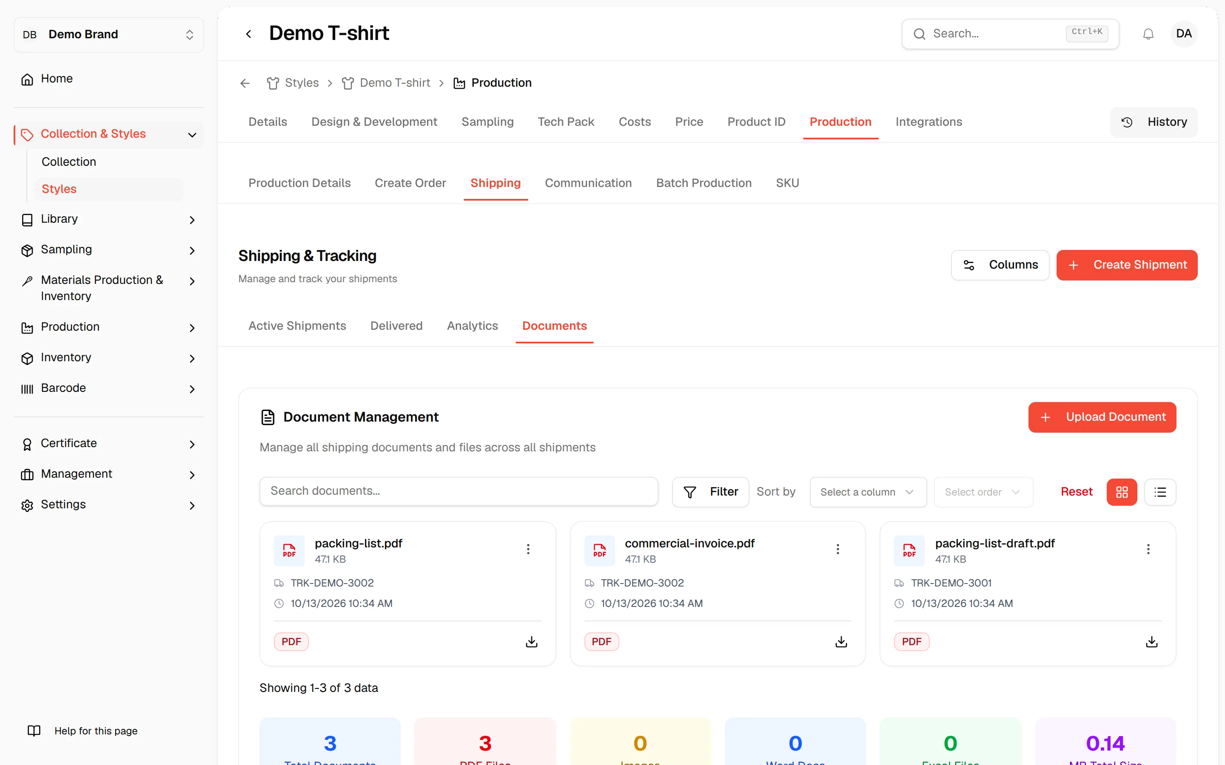Switch to grid view
Screen dimensions: 1225x765
pos(1122,492)
